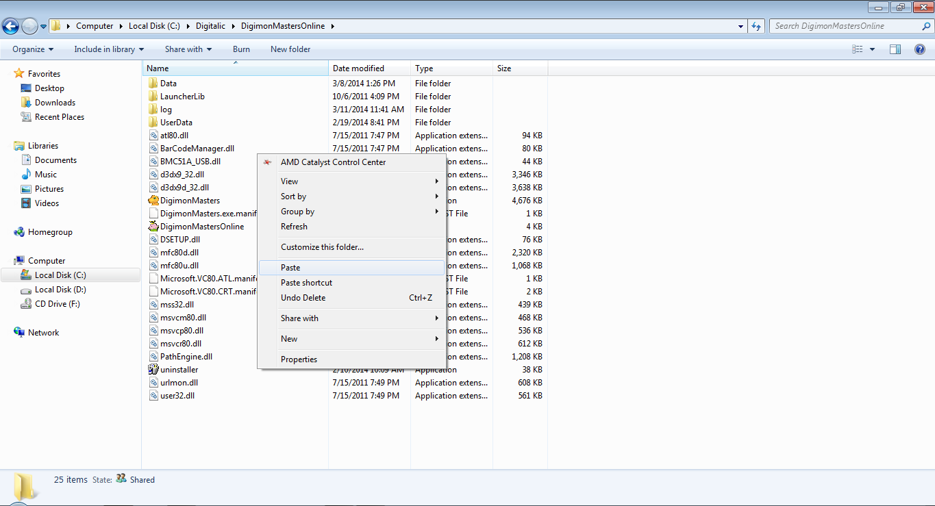This screenshot has width=935, height=506.
Task: Open the address bar history dropdown arrow
Action: 741,26
